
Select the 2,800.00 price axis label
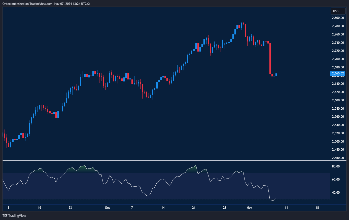[338, 18]
